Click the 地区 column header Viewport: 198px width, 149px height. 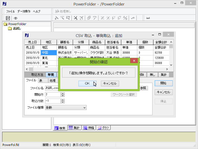tap(49, 42)
